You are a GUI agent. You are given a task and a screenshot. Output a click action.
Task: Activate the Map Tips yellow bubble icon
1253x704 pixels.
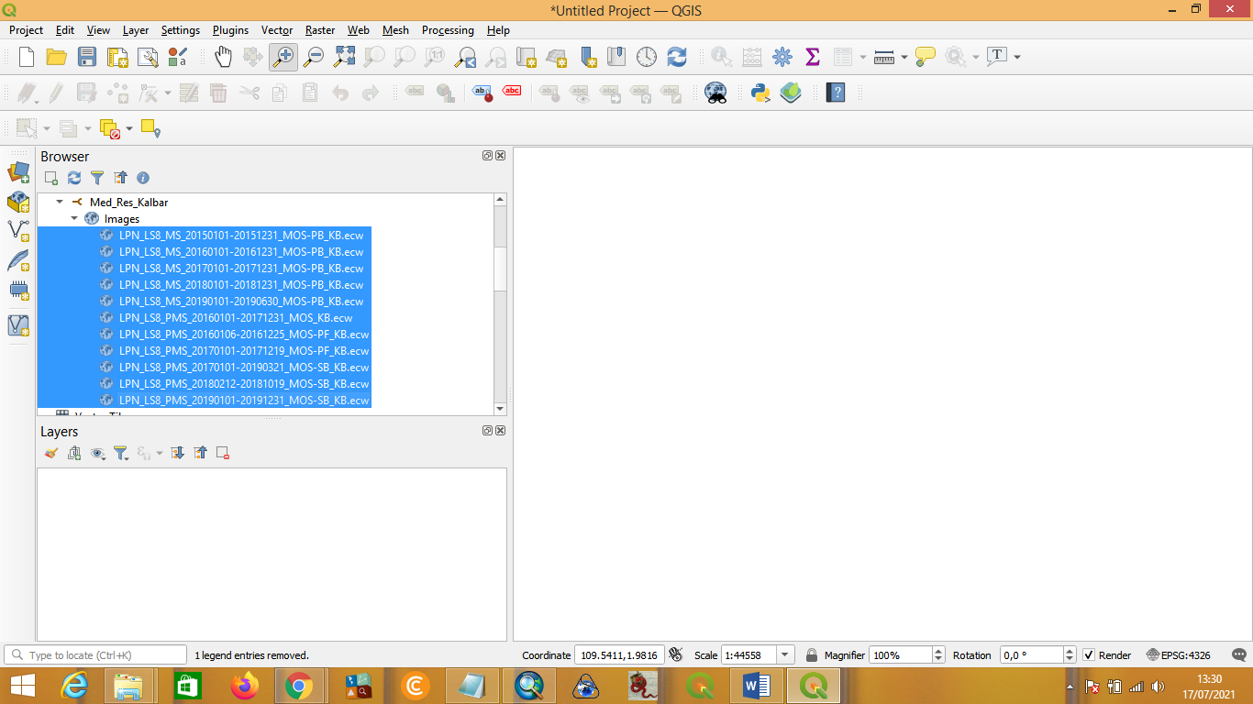(926, 57)
